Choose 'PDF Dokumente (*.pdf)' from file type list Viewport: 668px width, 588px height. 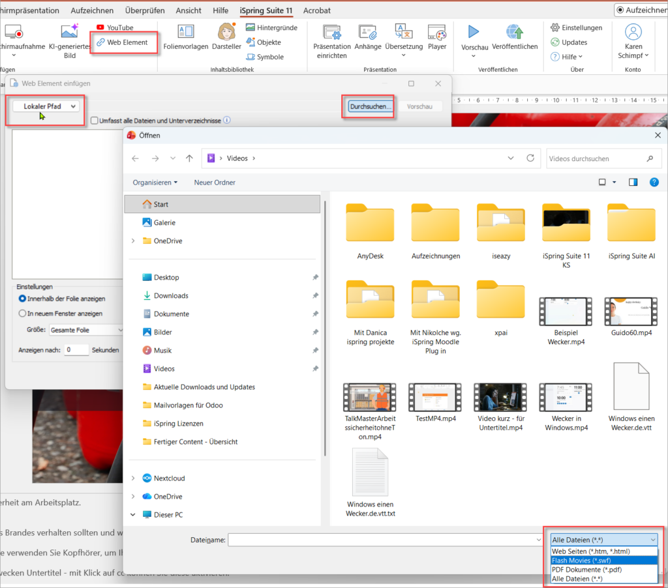(x=586, y=569)
